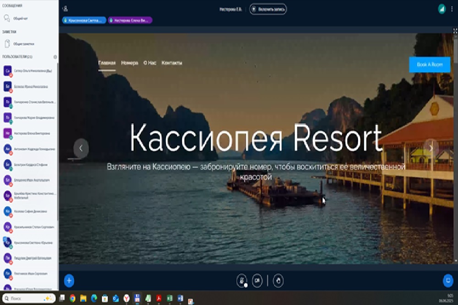Click the raise hand button
The height and width of the screenshot is (305, 458).
278,280
